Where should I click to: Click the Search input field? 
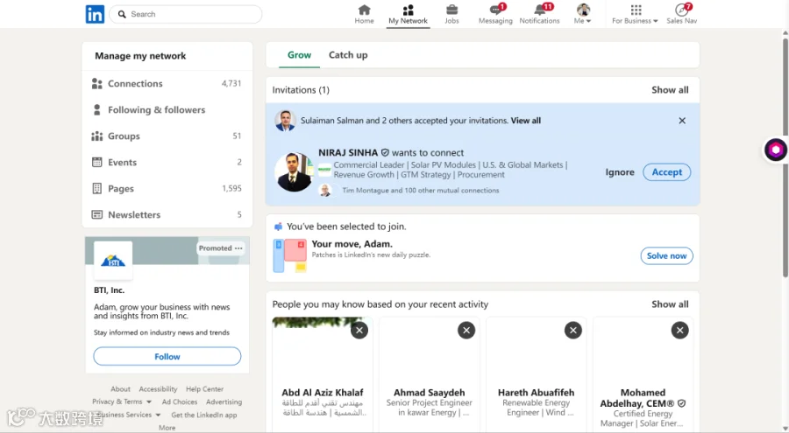[186, 14]
